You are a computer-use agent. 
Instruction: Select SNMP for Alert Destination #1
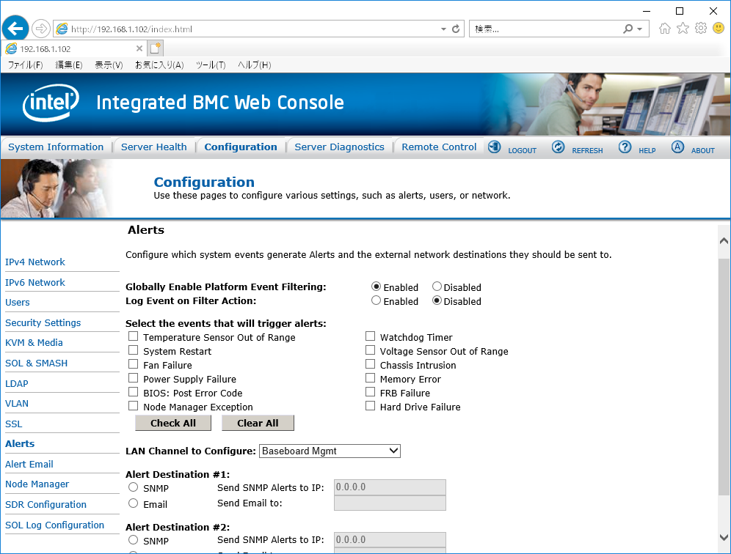(134, 487)
